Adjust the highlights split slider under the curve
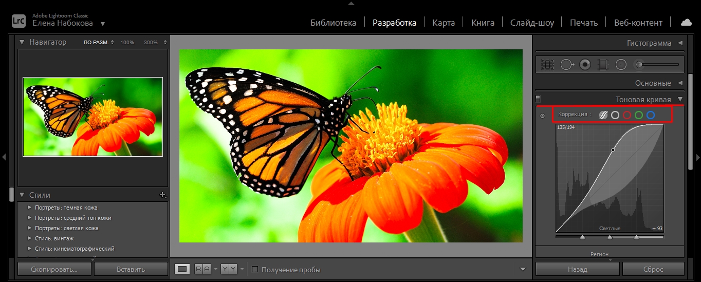 pyautogui.click(x=636, y=237)
